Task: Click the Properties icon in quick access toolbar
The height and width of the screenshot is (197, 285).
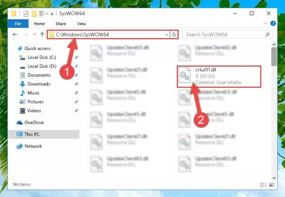Action: [x=26, y=14]
